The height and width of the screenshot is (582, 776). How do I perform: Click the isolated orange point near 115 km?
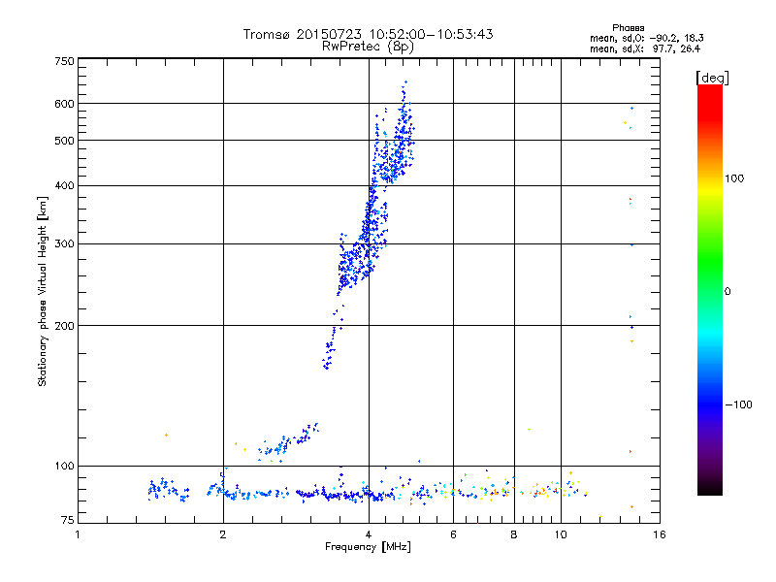pyautogui.click(x=166, y=435)
